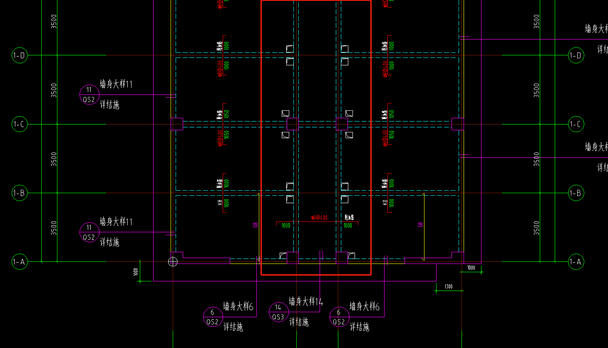Click green 1000 under 附加筋 label
The image size is (608, 348).
click(348, 226)
